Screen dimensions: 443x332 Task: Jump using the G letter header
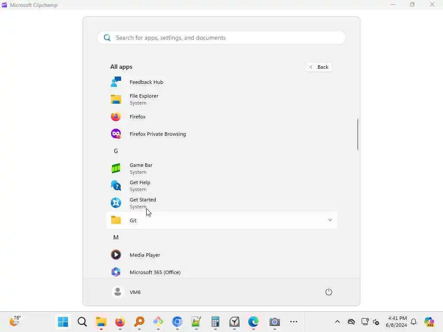pyautogui.click(x=116, y=151)
